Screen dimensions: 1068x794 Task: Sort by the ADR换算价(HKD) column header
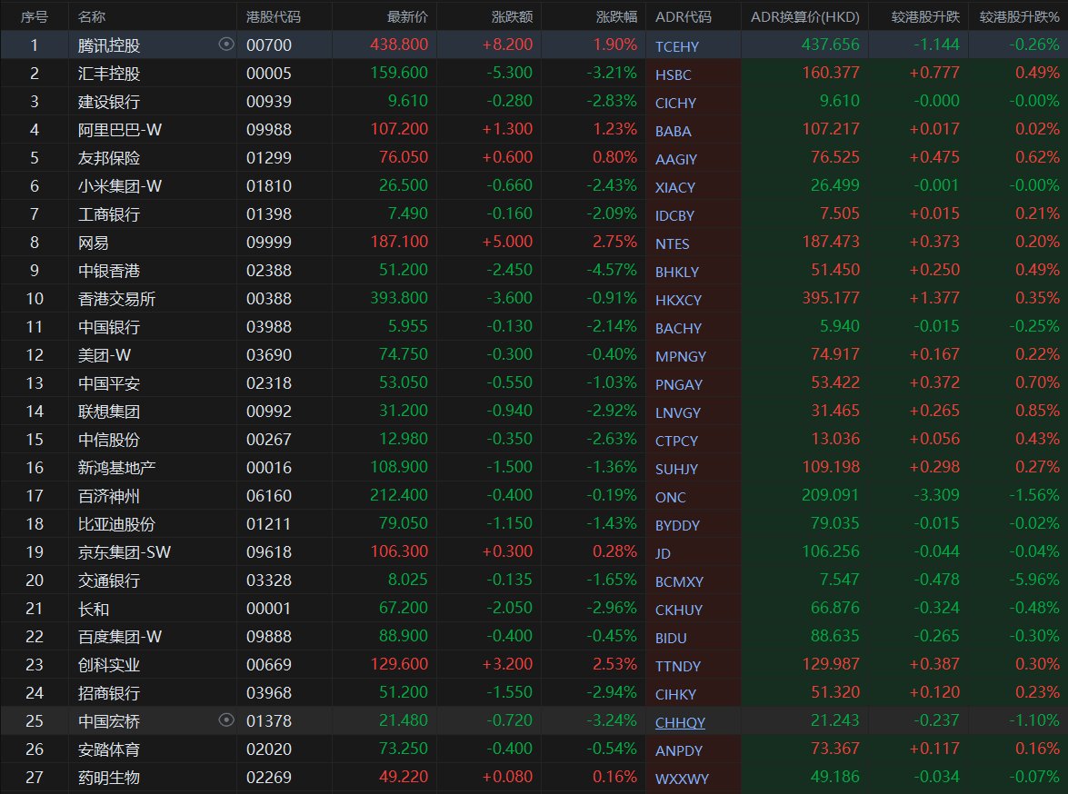(805, 16)
